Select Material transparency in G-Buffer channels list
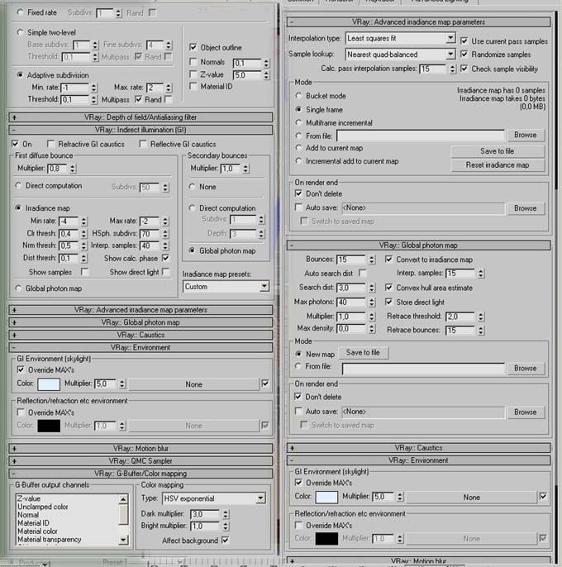Image resolution: width=562 pixels, height=567 pixels. click(x=50, y=539)
